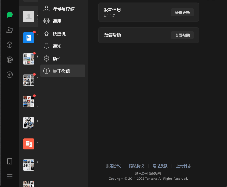Click the 查看帮助 button
Viewport: 227px width, 187px height.
182,35
